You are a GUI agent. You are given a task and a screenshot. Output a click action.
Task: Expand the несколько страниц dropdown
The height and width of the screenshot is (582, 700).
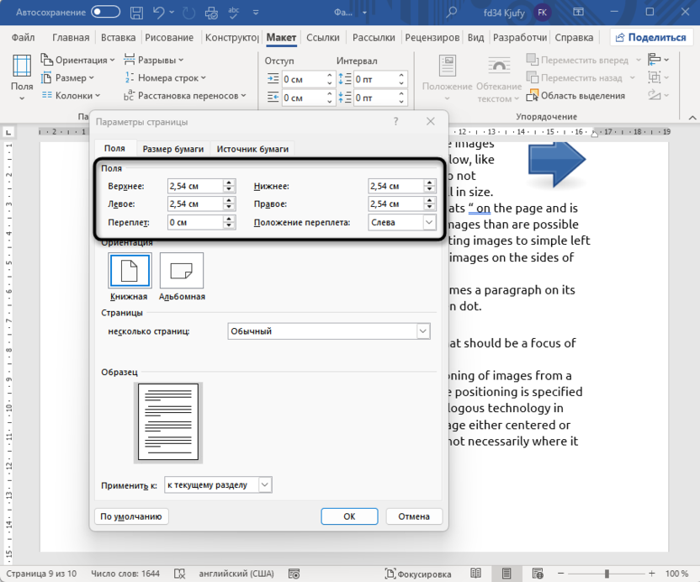click(x=328, y=331)
